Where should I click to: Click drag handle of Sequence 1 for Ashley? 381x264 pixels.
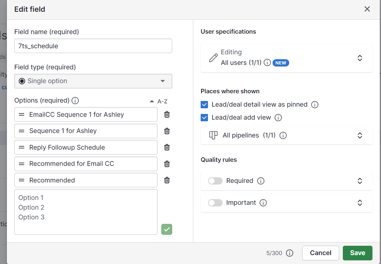pyautogui.click(x=22, y=131)
